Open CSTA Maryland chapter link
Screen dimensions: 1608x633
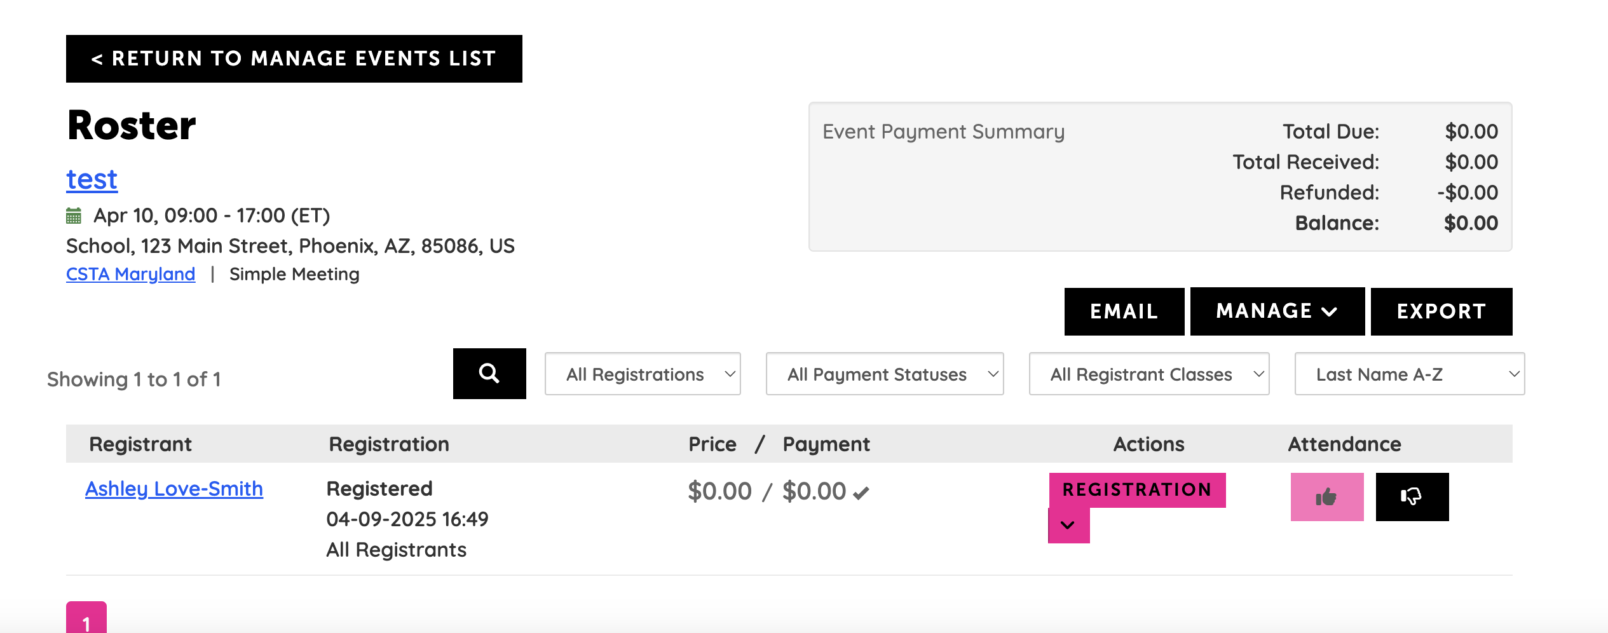pyautogui.click(x=130, y=274)
